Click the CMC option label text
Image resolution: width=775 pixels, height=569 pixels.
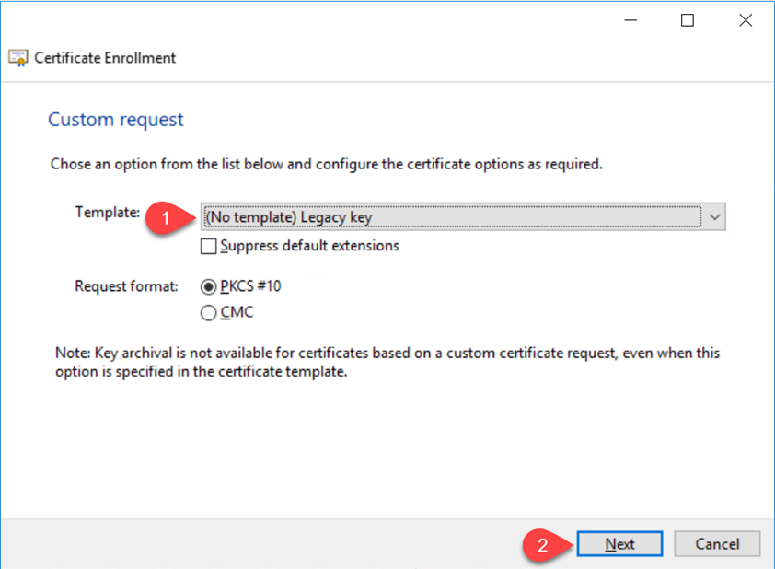click(x=237, y=312)
